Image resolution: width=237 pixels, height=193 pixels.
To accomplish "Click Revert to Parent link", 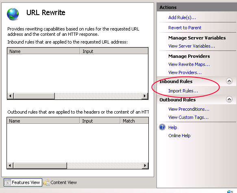I will (x=185, y=28).
